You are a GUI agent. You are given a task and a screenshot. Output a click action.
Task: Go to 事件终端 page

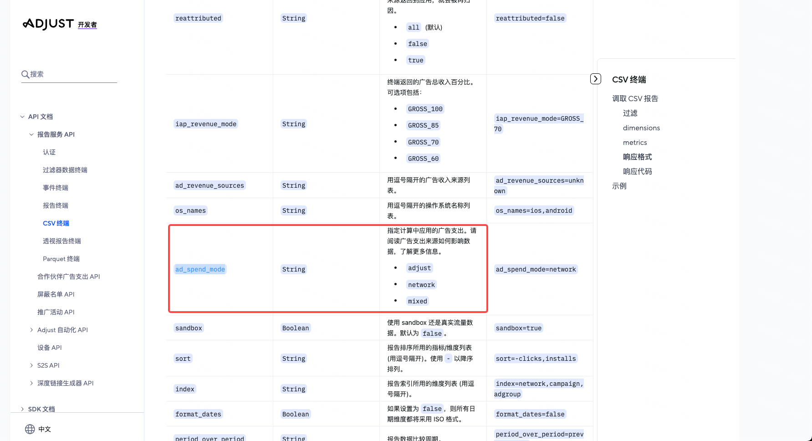pyautogui.click(x=56, y=188)
